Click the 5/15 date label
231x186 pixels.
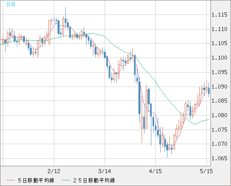point(206,171)
